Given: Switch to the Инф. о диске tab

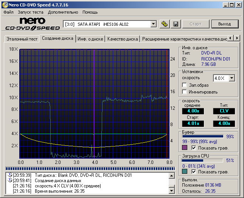Looking at the screenshot, I should pos(90,39).
